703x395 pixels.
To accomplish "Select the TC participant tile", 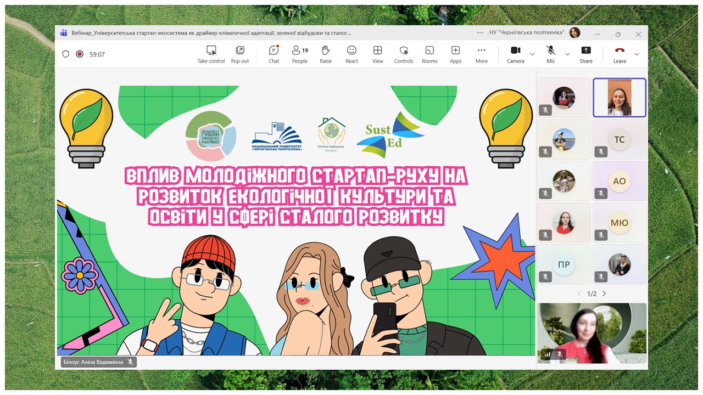I will (620, 139).
